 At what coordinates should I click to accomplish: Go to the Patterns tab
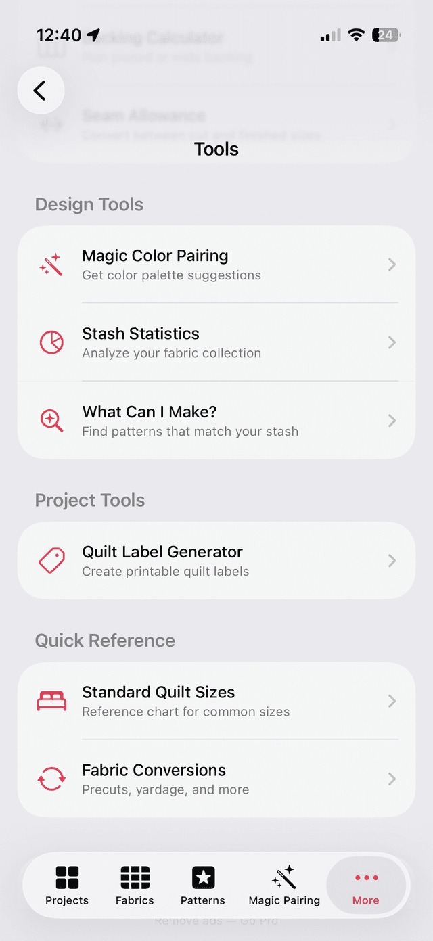202,886
